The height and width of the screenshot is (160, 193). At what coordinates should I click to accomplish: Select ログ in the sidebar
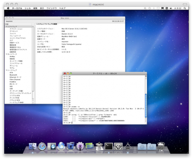(11, 40)
